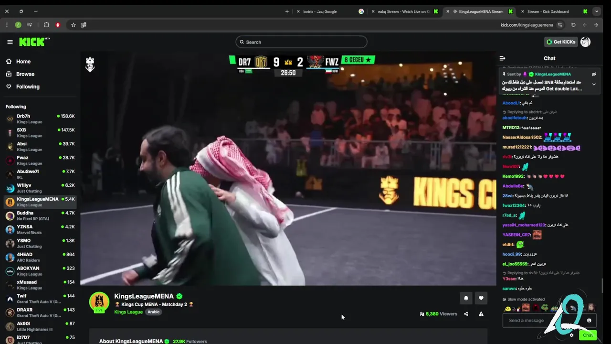
Task: Switch to the eakq Stream tab
Action: [404, 11]
